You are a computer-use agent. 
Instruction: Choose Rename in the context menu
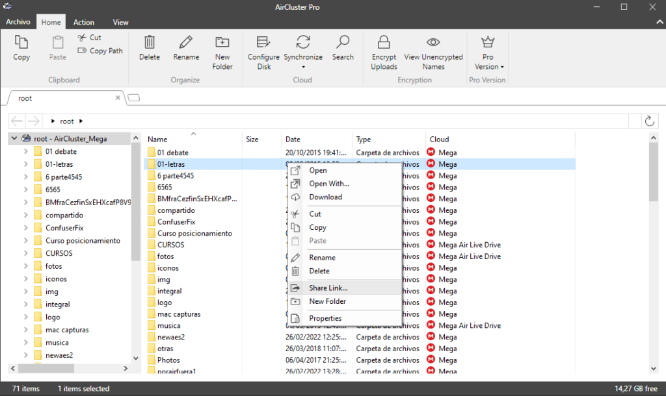(x=345, y=258)
